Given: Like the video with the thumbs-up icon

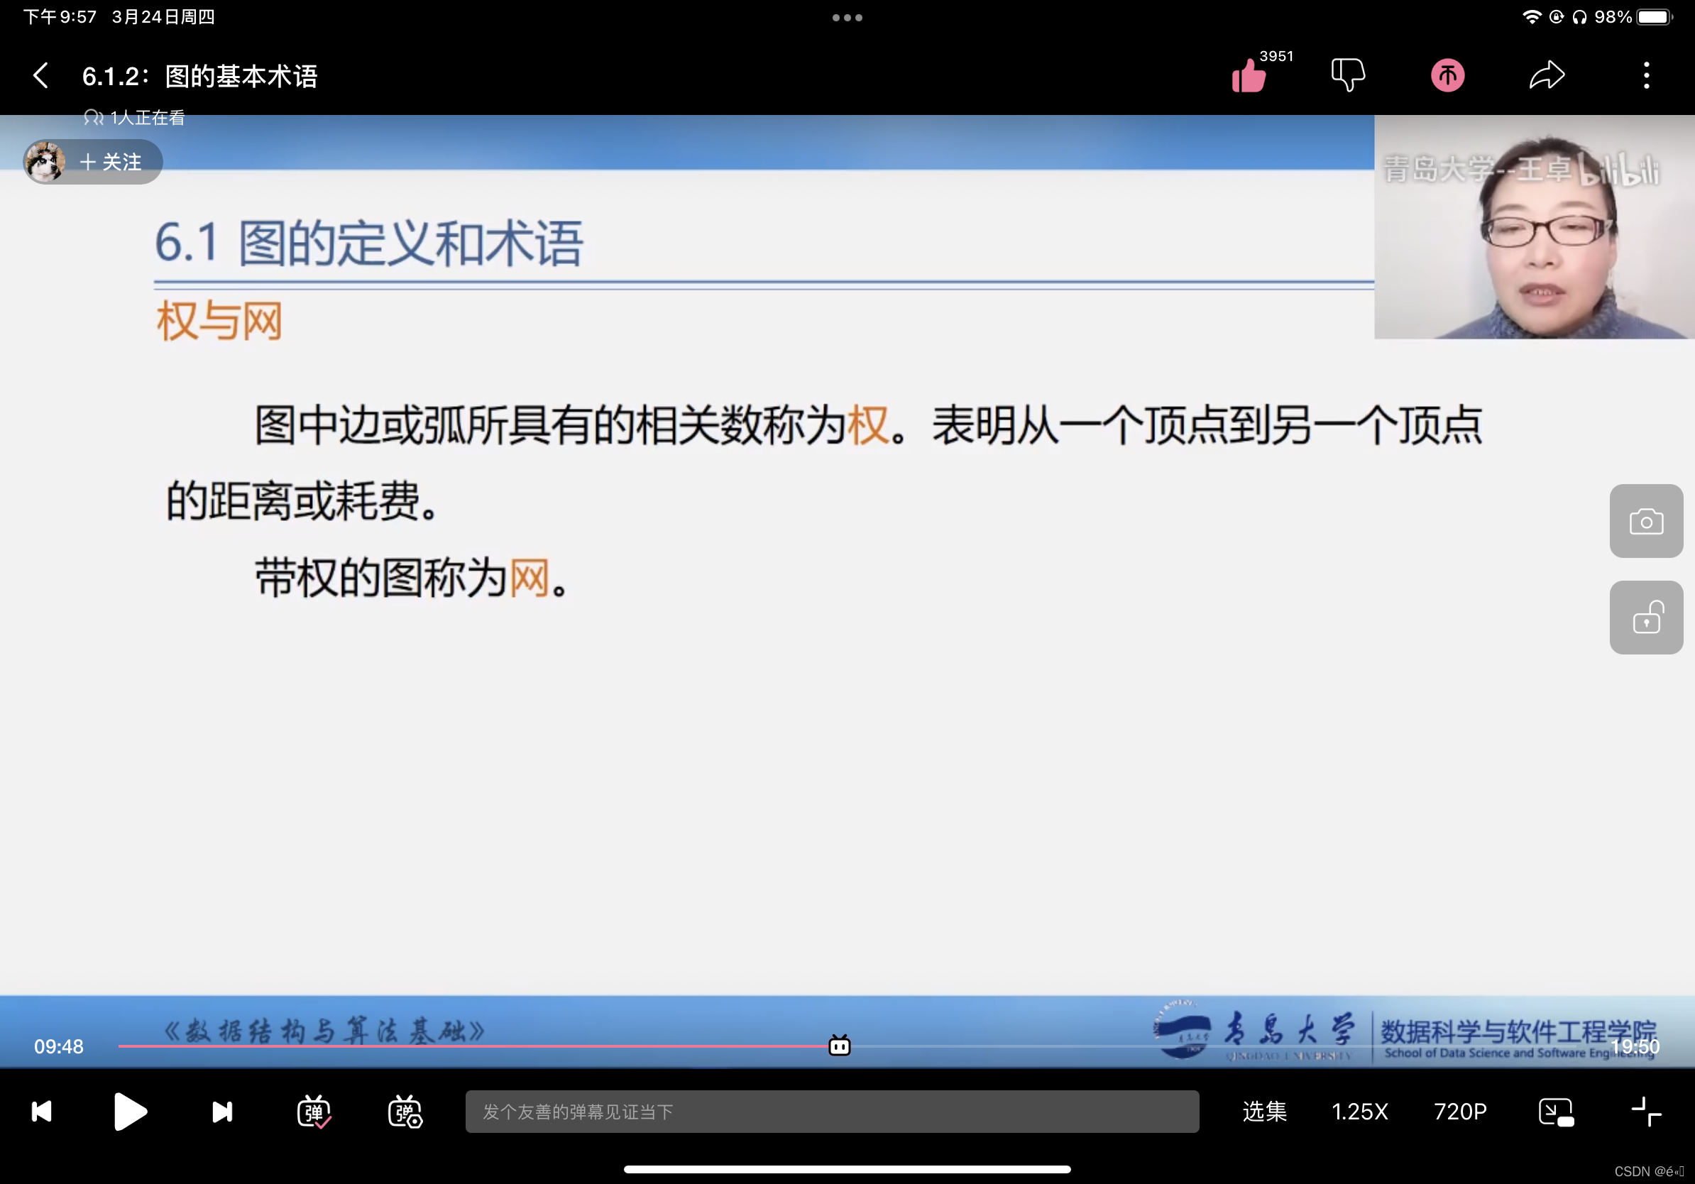Looking at the screenshot, I should (1249, 75).
